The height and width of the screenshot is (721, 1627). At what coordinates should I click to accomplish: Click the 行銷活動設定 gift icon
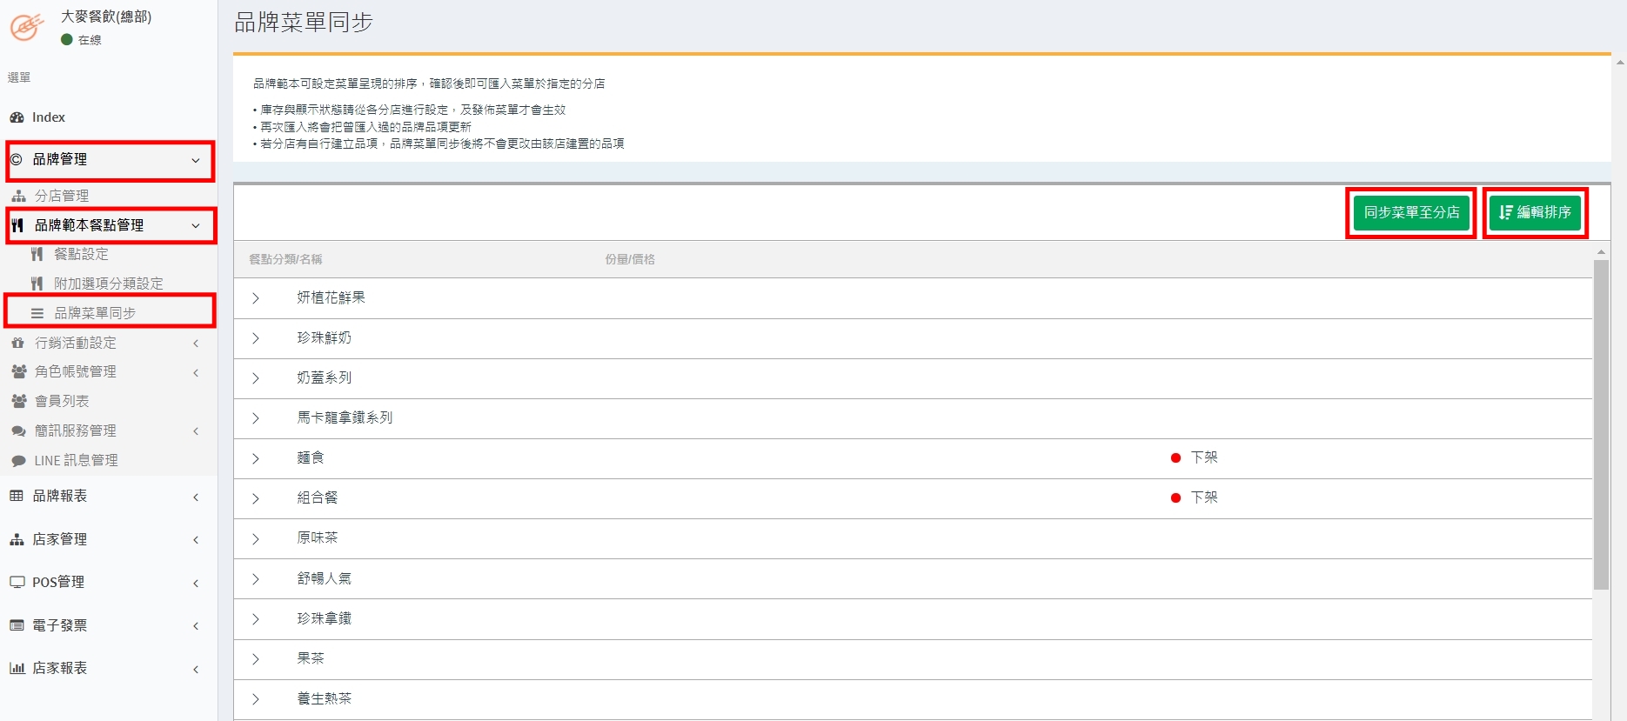pos(18,344)
